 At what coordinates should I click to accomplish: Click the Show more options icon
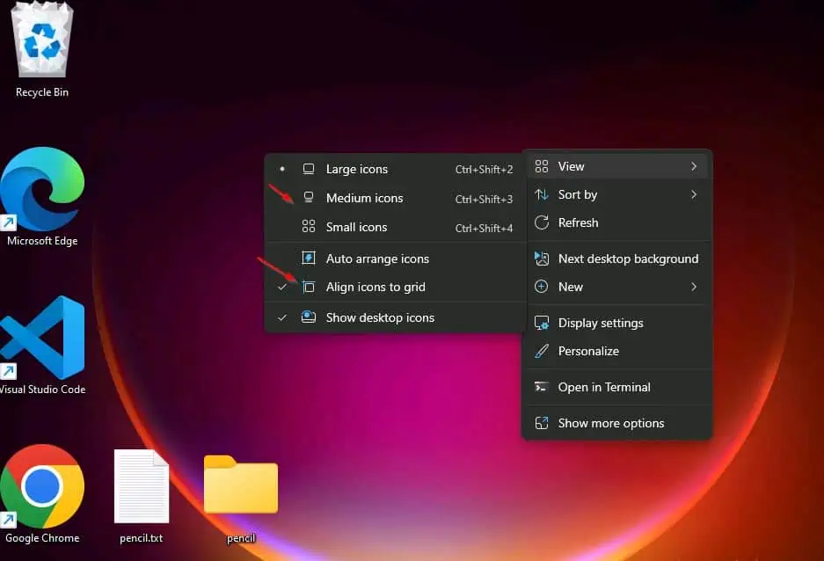(x=542, y=423)
